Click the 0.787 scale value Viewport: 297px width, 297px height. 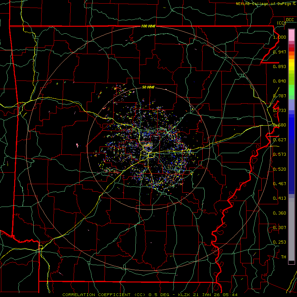(x=280, y=96)
